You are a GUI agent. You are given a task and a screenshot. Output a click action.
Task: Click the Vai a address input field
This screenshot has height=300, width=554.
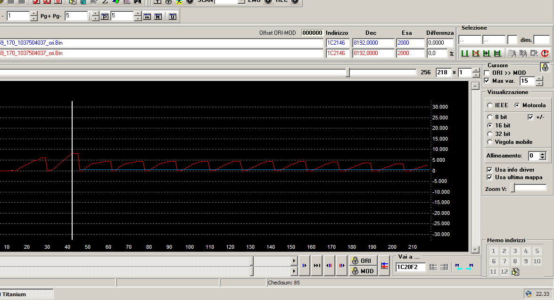click(x=411, y=267)
